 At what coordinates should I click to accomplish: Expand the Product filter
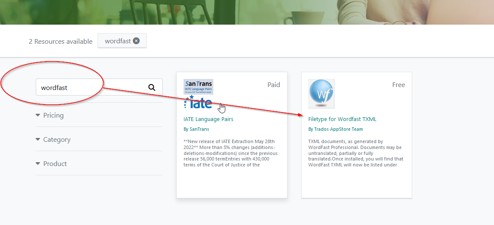click(51, 164)
